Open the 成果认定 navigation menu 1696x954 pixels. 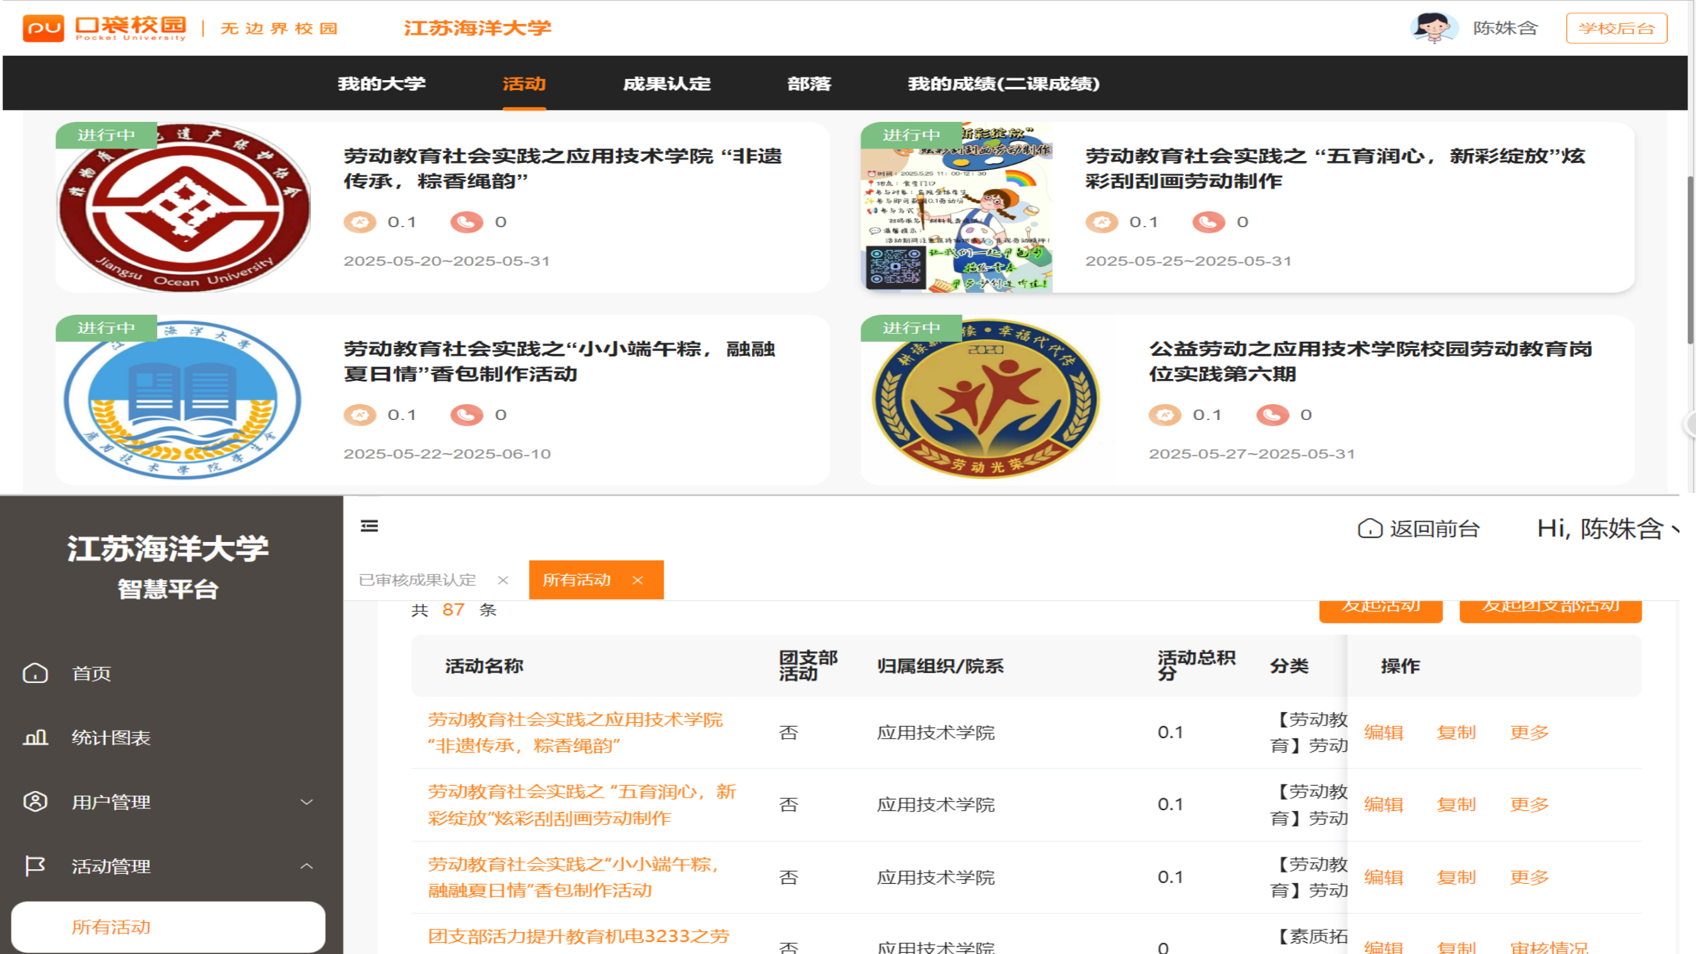[x=666, y=84]
